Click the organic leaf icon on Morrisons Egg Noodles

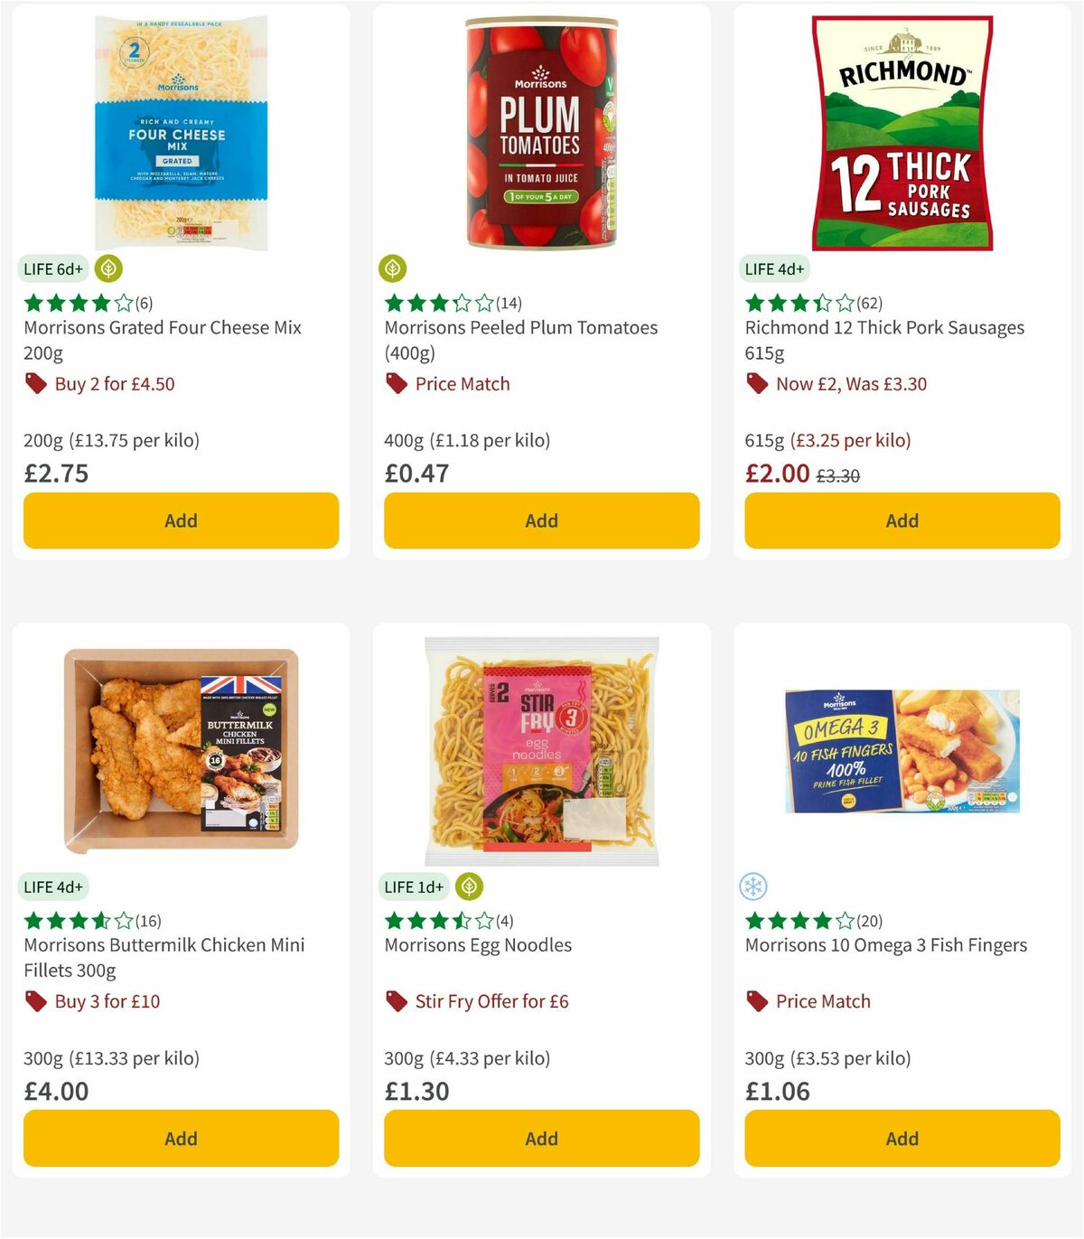click(469, 887)
